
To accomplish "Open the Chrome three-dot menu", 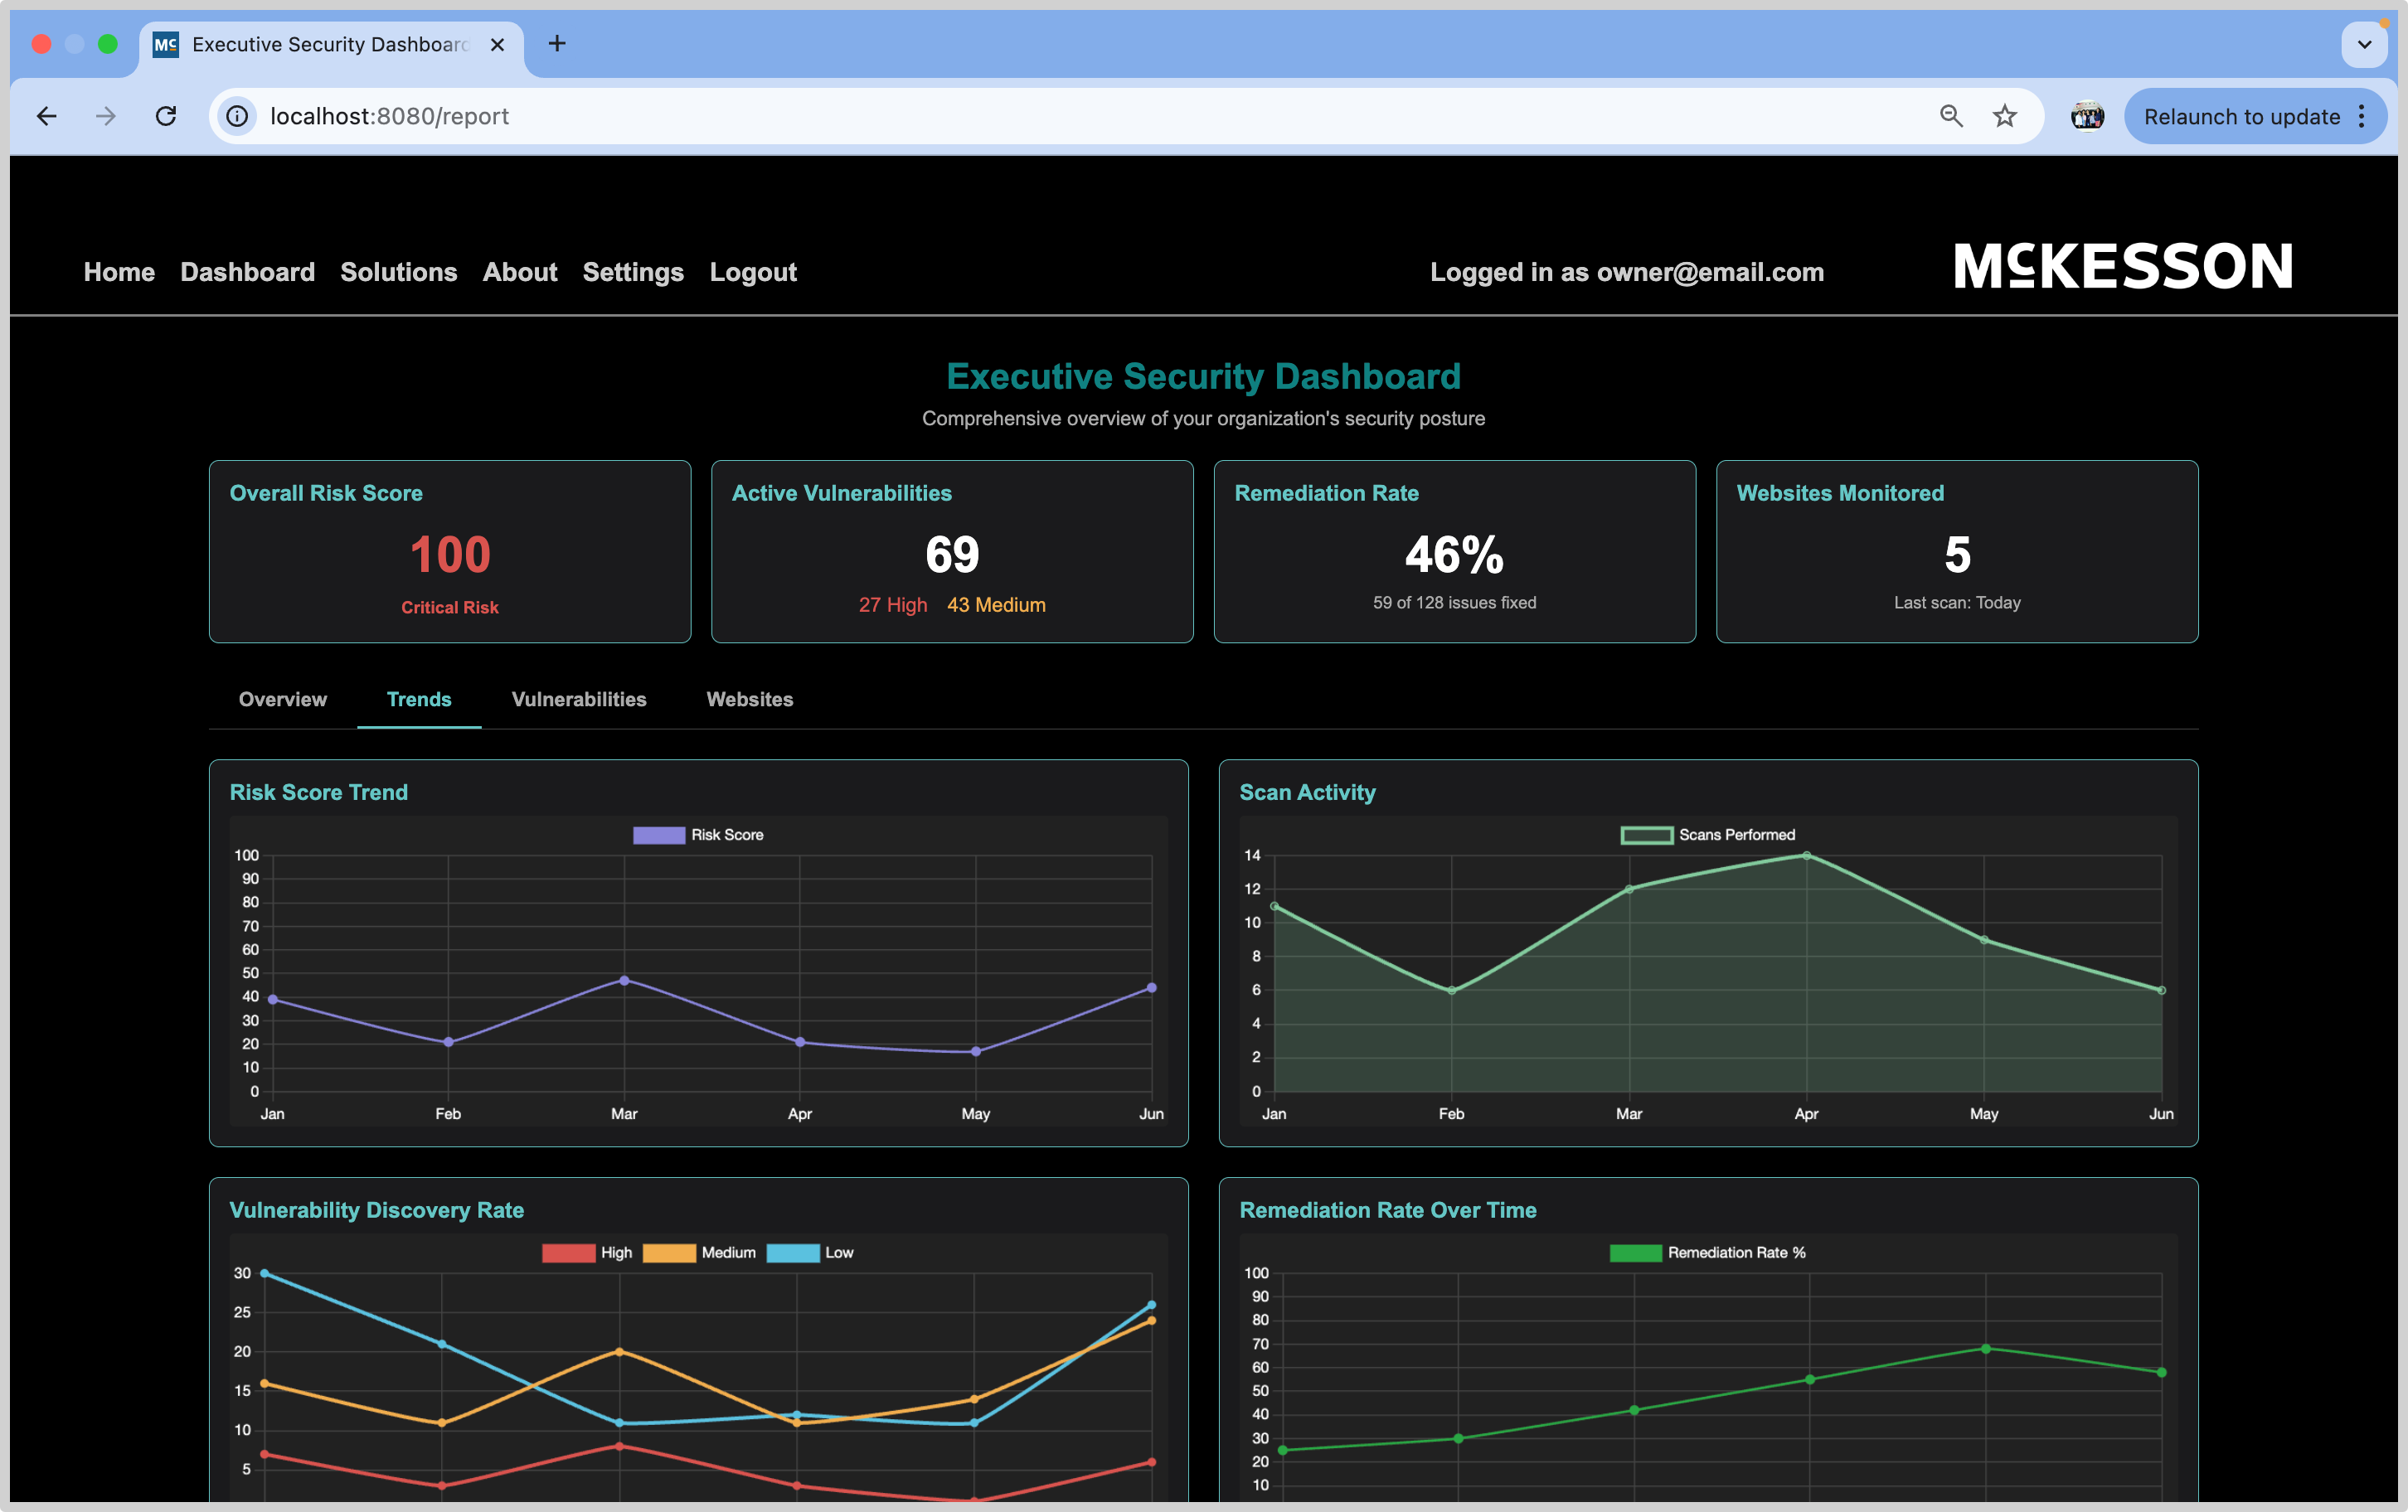I will 2362,116.
